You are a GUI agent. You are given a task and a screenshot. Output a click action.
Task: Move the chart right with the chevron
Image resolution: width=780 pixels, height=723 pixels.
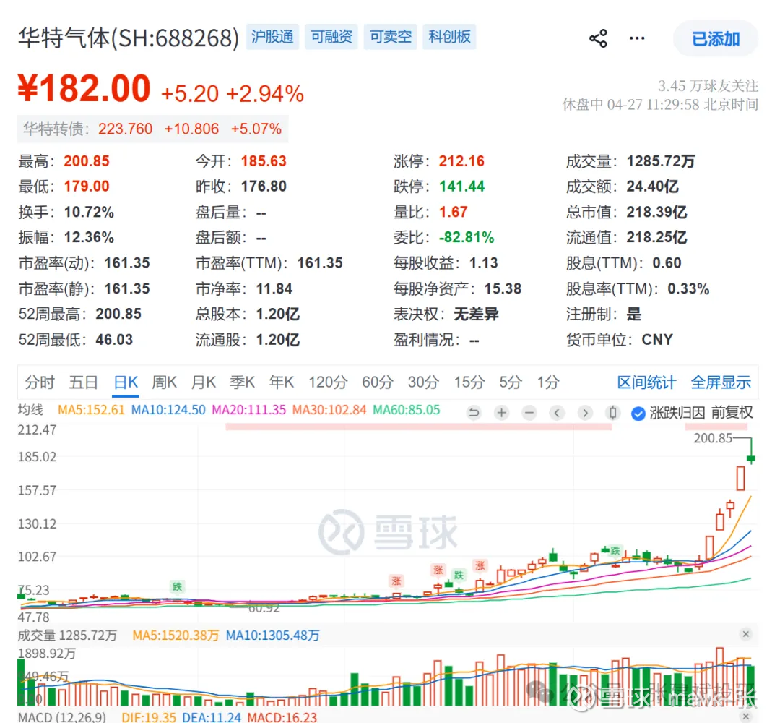tap(585, 412)
